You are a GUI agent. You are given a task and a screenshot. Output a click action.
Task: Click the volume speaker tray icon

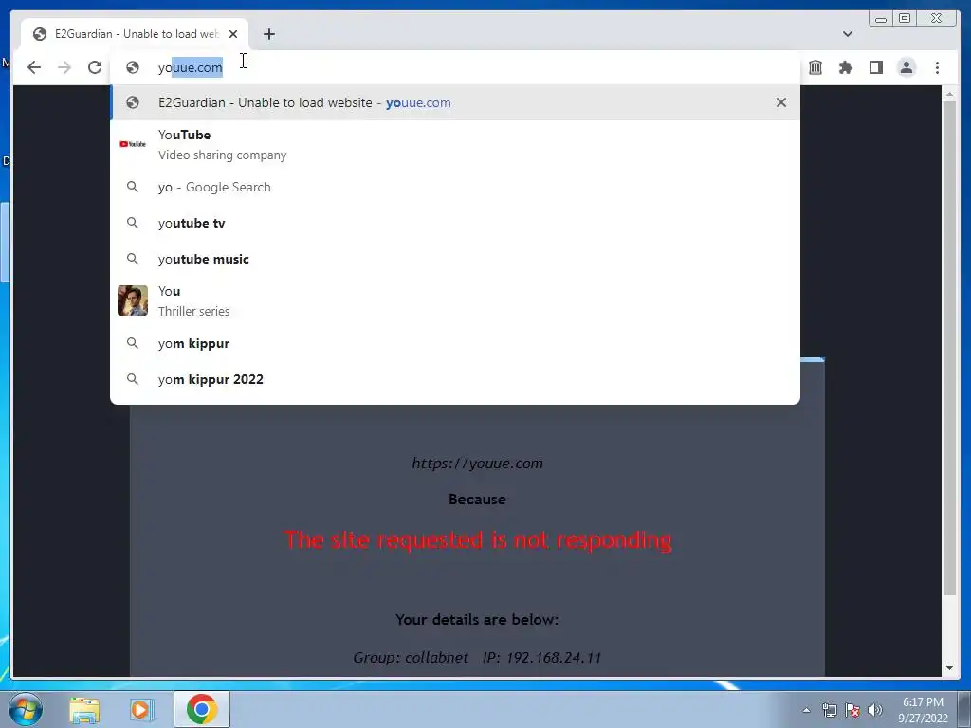[x=875, y=710]
